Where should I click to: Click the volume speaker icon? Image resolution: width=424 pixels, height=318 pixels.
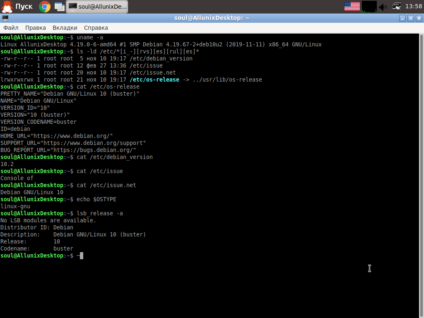383,7
